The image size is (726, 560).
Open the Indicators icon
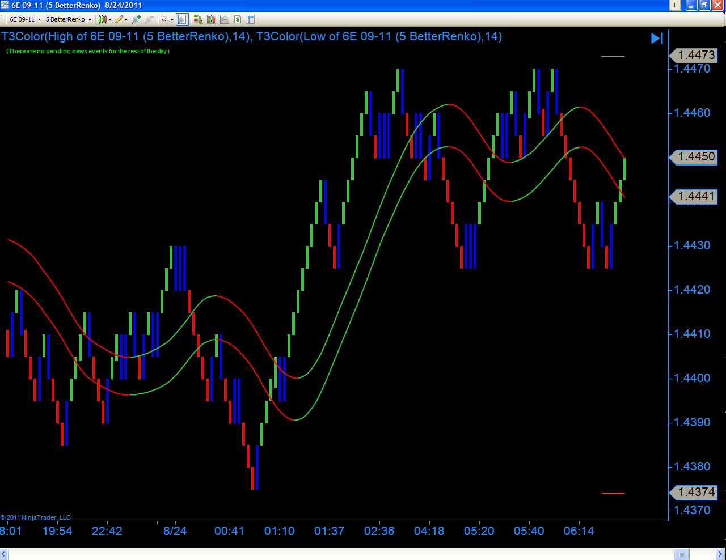[x=225, y=19]
